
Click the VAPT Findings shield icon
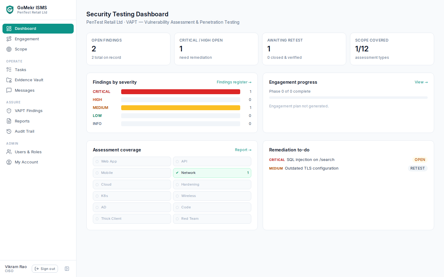[9, 111]
